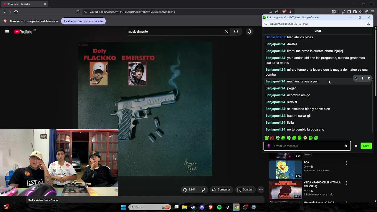
Task: Go to the YouTube home logo
Action: (x=24, y=32)
